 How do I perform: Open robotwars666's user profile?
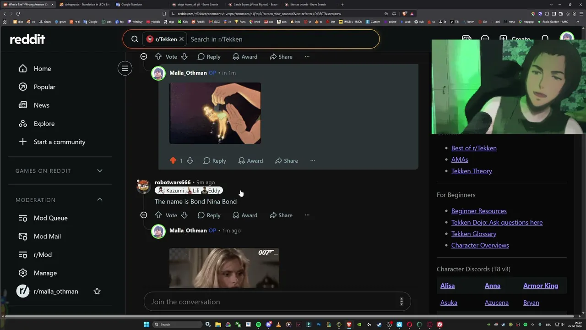173,182
